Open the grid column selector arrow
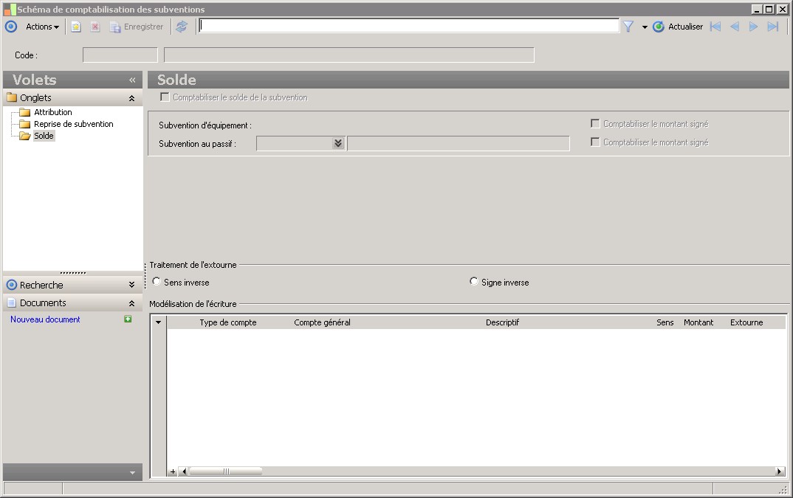This screenshot has width=793, height=498. (x=158, y=322)
